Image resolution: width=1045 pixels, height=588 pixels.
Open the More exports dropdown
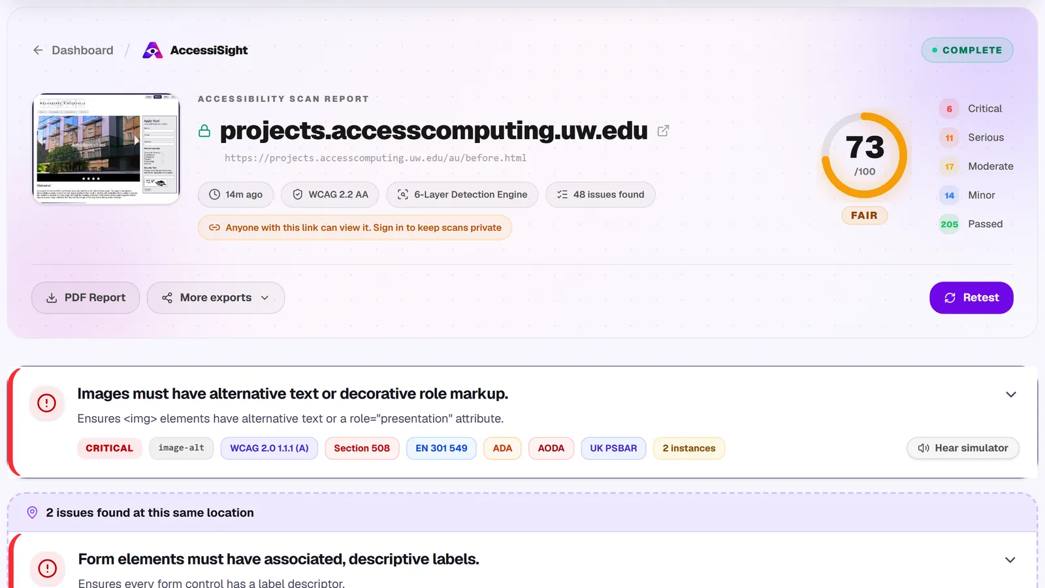pyautogui.click(x=216, y=298)
